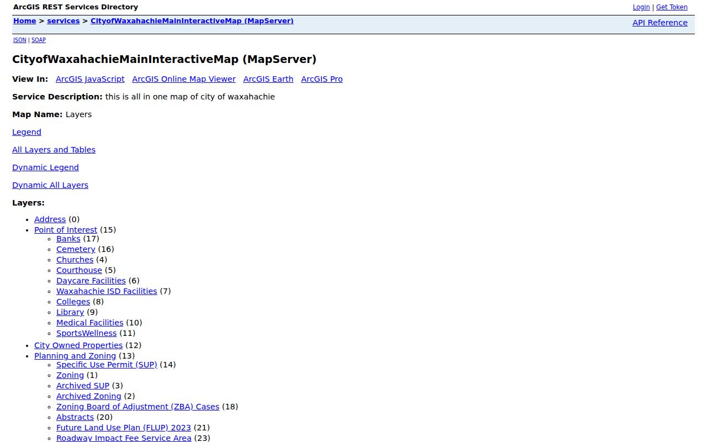Open the API Reference page
Screen dimensions: 707x442
point(660,23)
